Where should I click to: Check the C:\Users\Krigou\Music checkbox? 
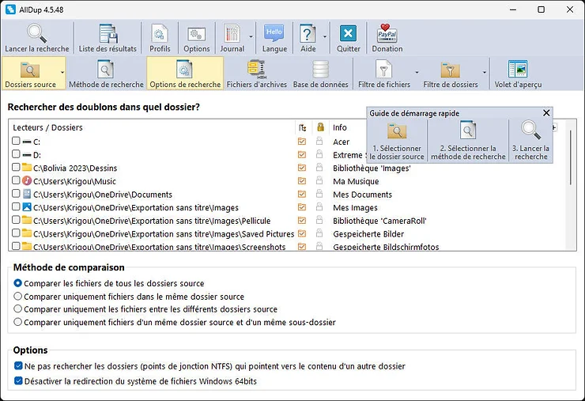click(16, 180)
